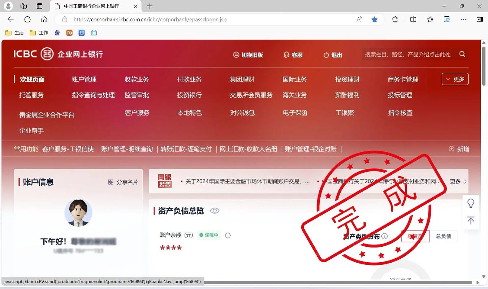Click the blue favorites star icon

[x=375, y=20]
